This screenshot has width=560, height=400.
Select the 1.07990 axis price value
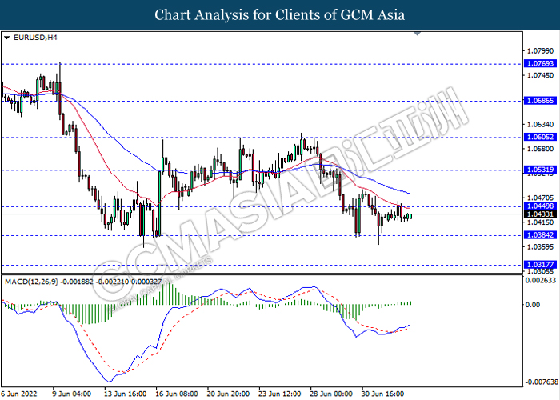click(x=540, y=51)
